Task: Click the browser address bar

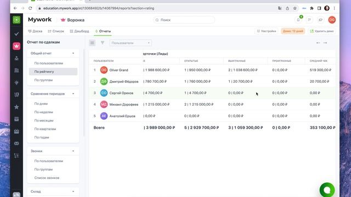Action: point(157,8)
